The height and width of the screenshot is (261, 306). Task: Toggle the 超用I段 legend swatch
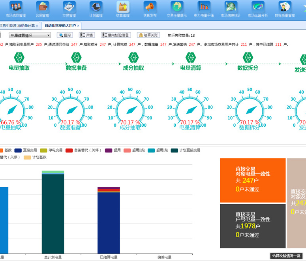(151, 150)
